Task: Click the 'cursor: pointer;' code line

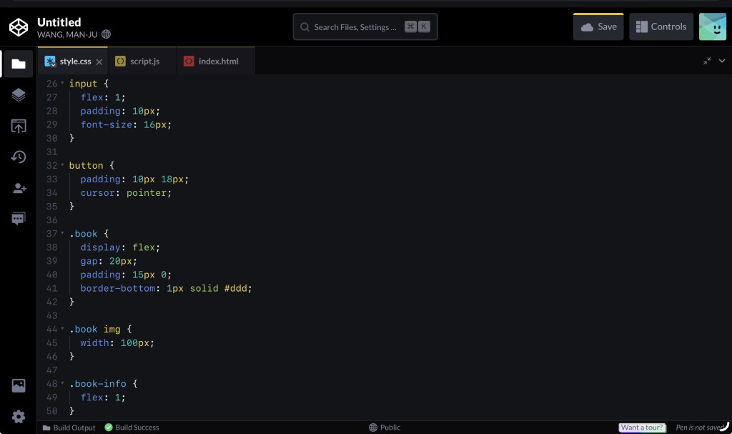Action: coord(126,192)
